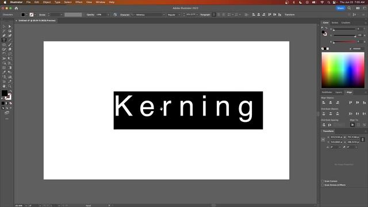Switch to the Color panel tab
The width and height of the screenshot is (368, 207).
pyautogui.click(x=326, y=23)
